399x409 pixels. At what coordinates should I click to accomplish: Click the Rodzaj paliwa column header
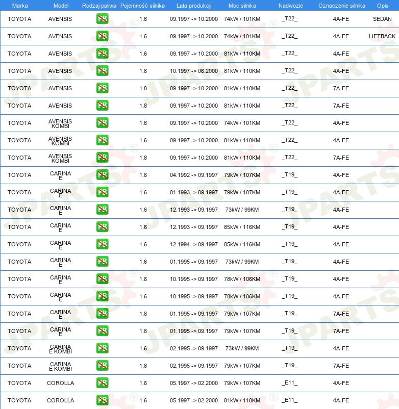pyautogui.click(x=99, y=6)
